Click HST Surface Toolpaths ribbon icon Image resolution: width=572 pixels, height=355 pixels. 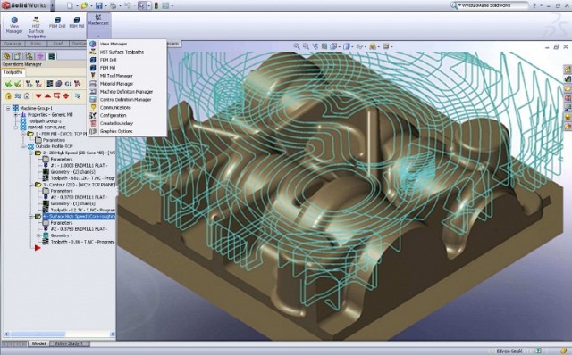coord(36,27)
